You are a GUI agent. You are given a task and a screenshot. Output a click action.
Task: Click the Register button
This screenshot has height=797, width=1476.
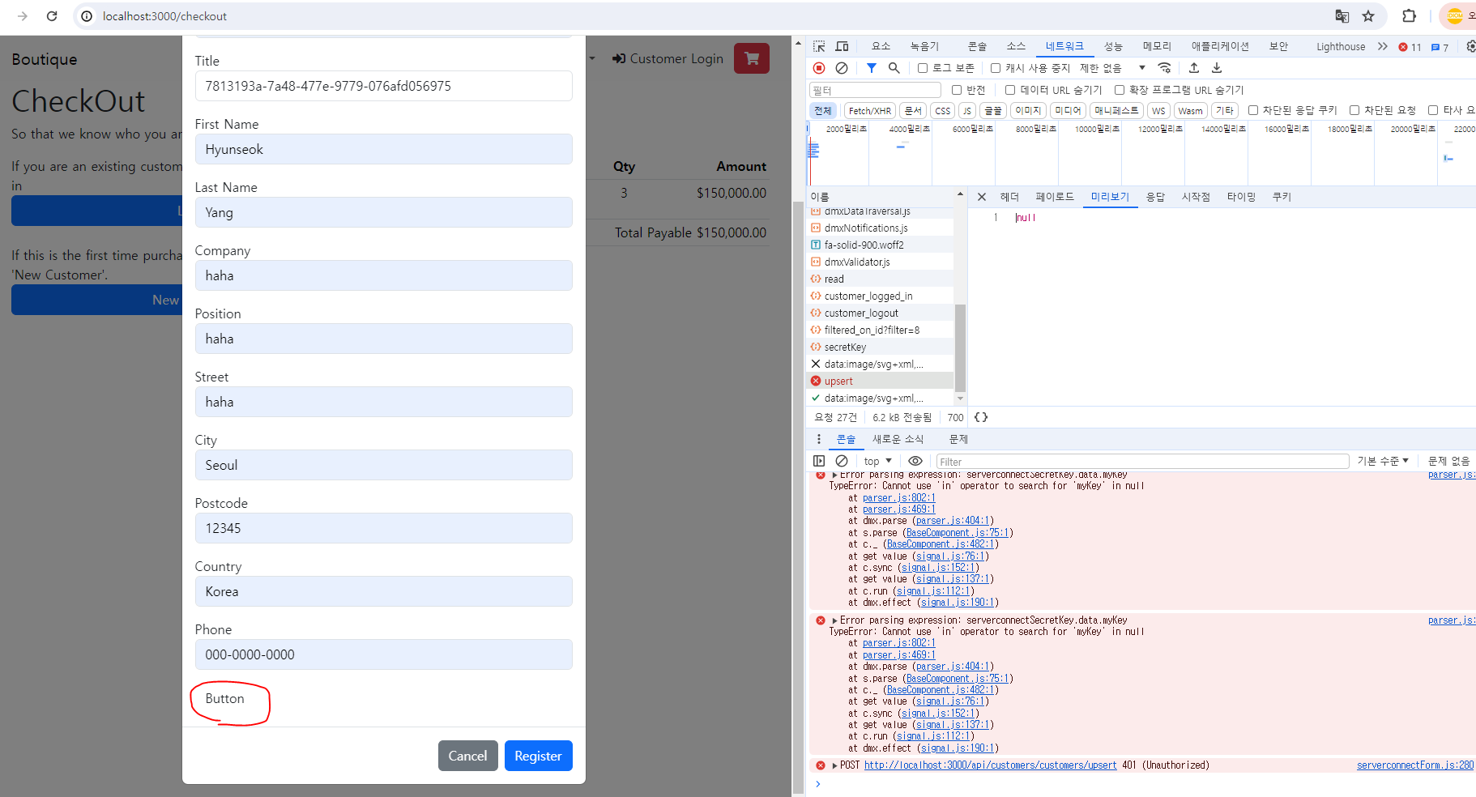(538, 756)
